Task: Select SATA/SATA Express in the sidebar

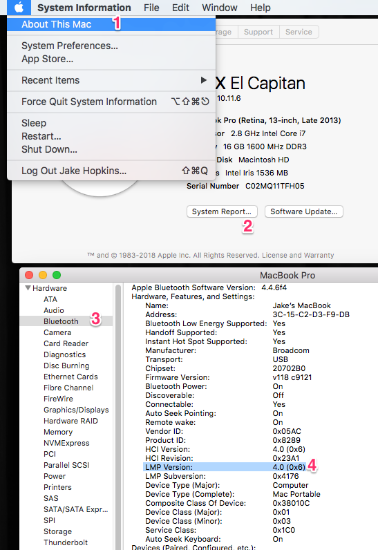Action: (76, 509)
